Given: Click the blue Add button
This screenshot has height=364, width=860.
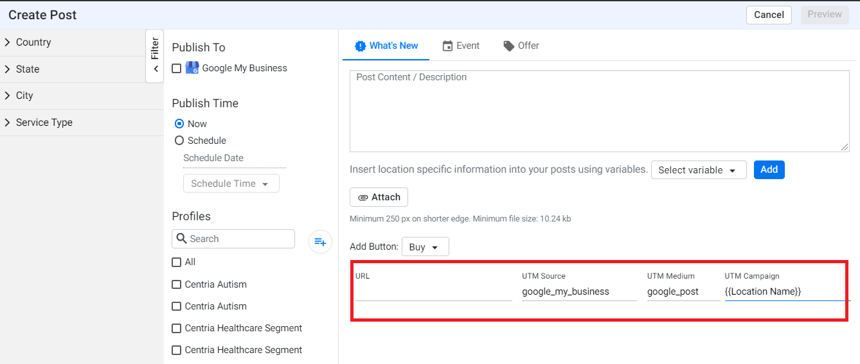Looking at the screenshot, I should [769, 170].
